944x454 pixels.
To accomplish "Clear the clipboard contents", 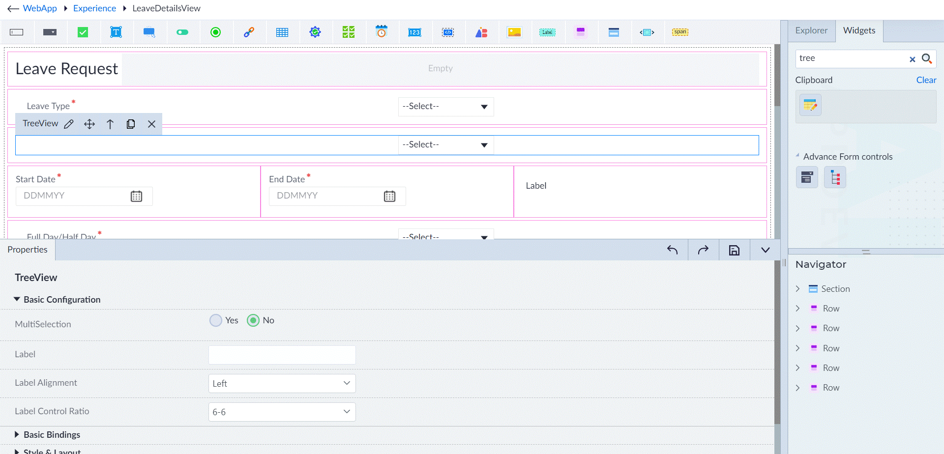I will click(x=926, y=80).
